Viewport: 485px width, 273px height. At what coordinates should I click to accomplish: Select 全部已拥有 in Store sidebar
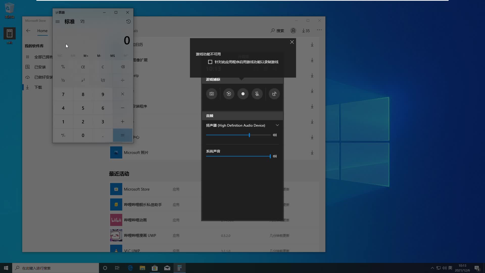pos(38,57)
